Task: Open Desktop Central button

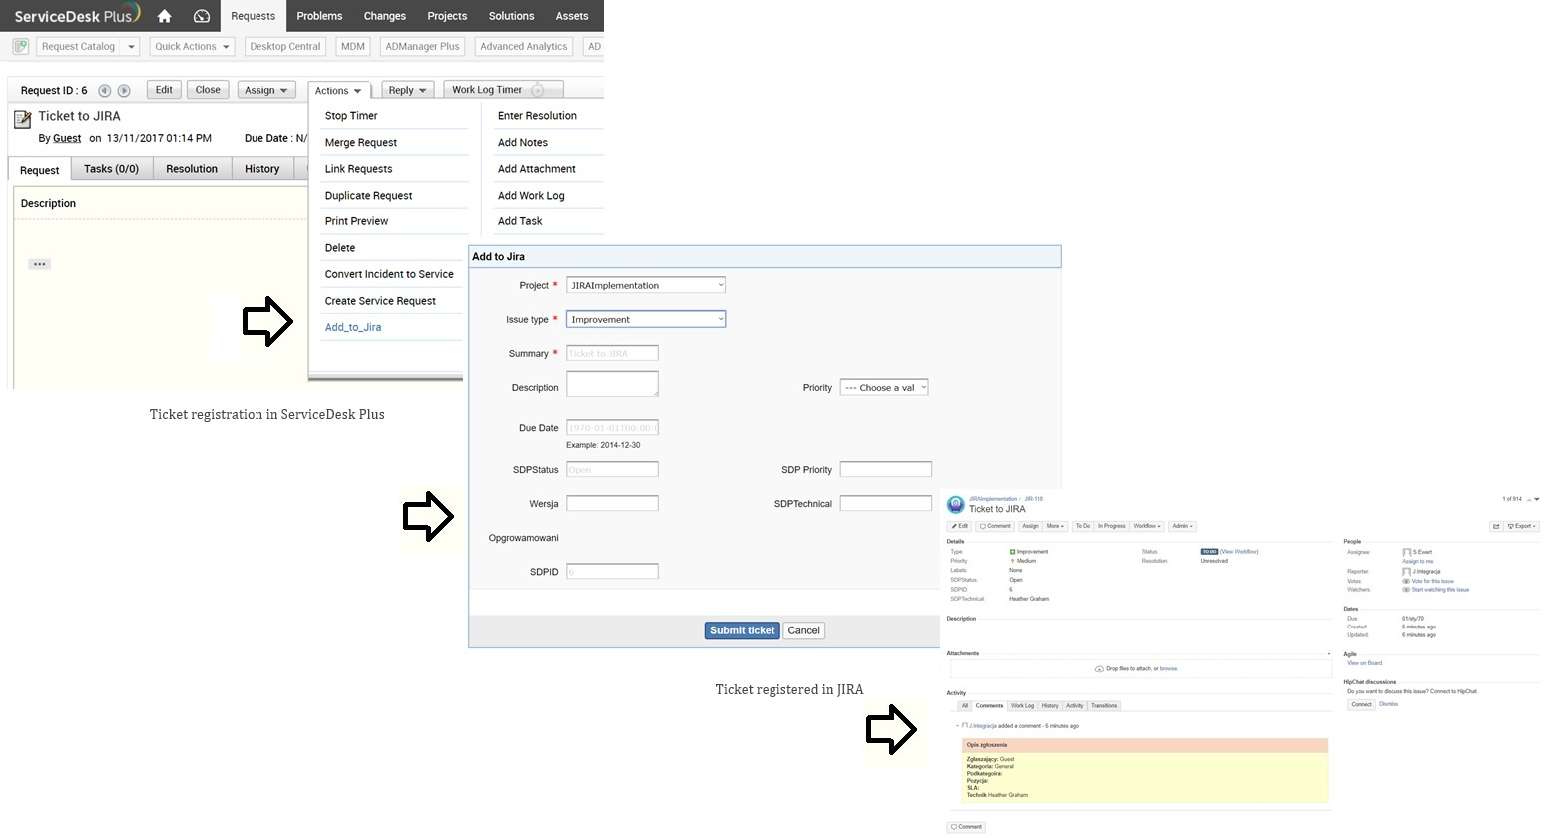Action: (285, 47)
